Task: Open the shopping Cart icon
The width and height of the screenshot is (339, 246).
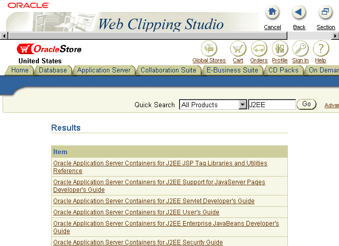Action: coord(238,48)
